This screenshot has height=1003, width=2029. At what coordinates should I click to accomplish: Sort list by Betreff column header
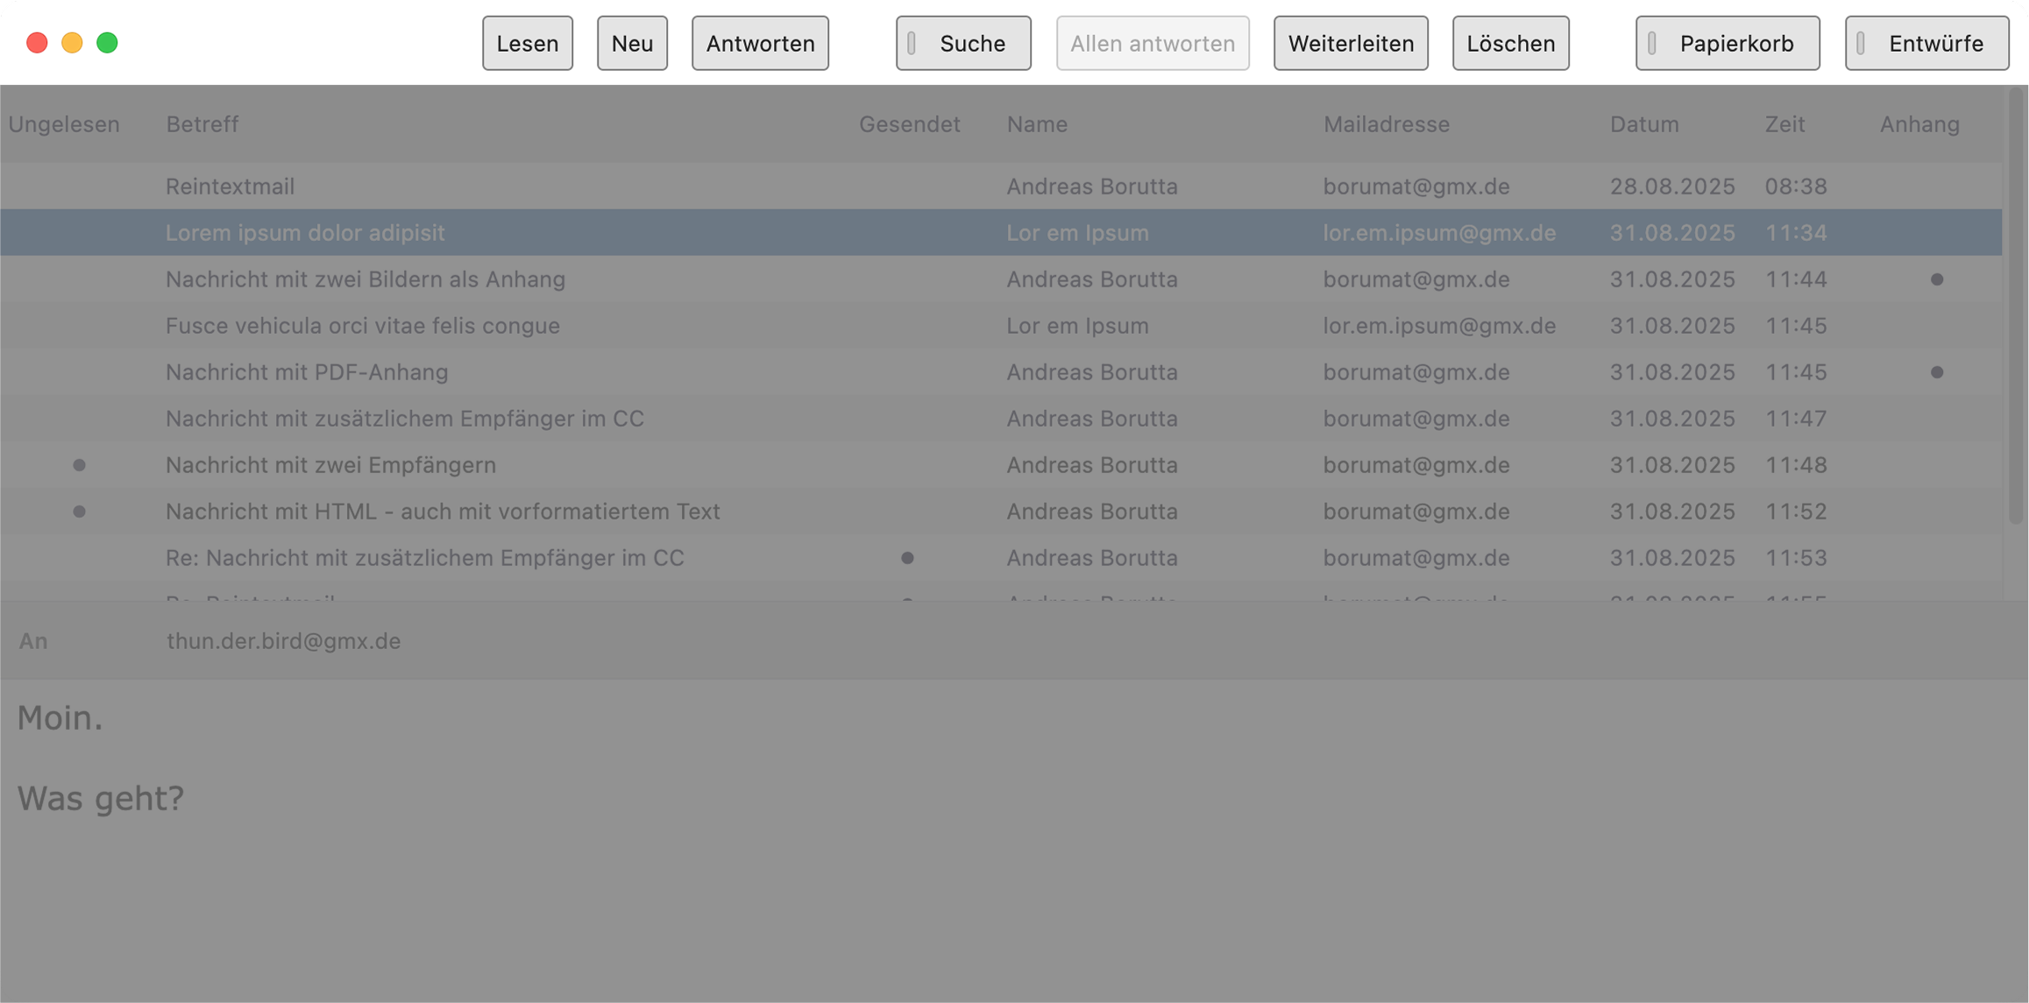[202, 124]
